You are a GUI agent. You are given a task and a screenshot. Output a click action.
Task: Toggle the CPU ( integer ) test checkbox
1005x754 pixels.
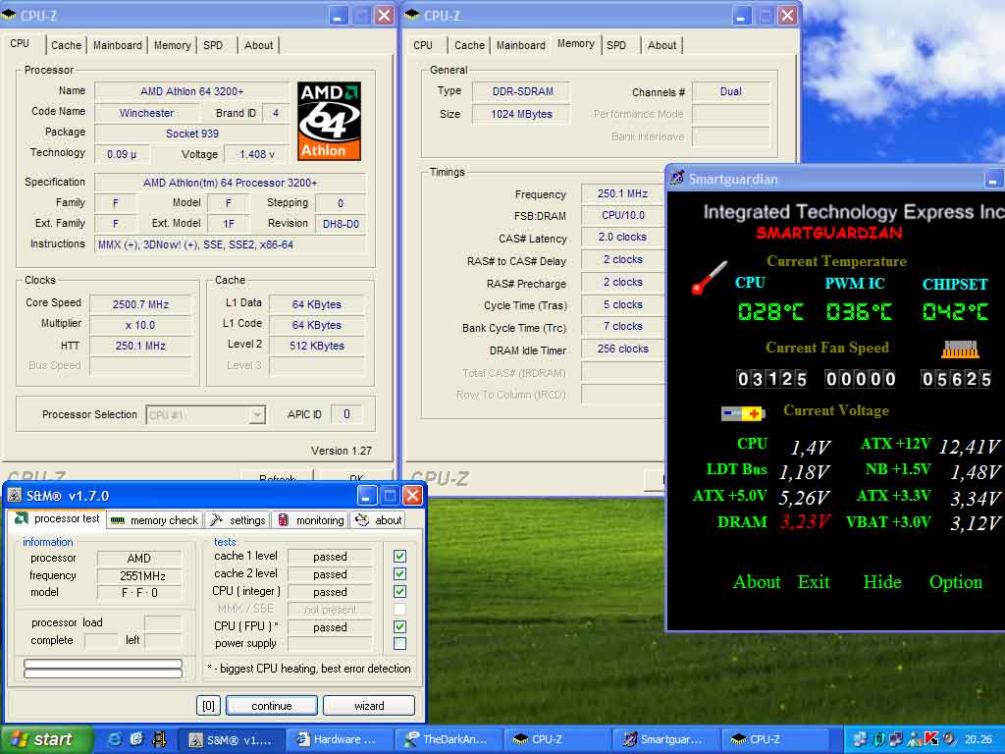[x=400, y=591]
